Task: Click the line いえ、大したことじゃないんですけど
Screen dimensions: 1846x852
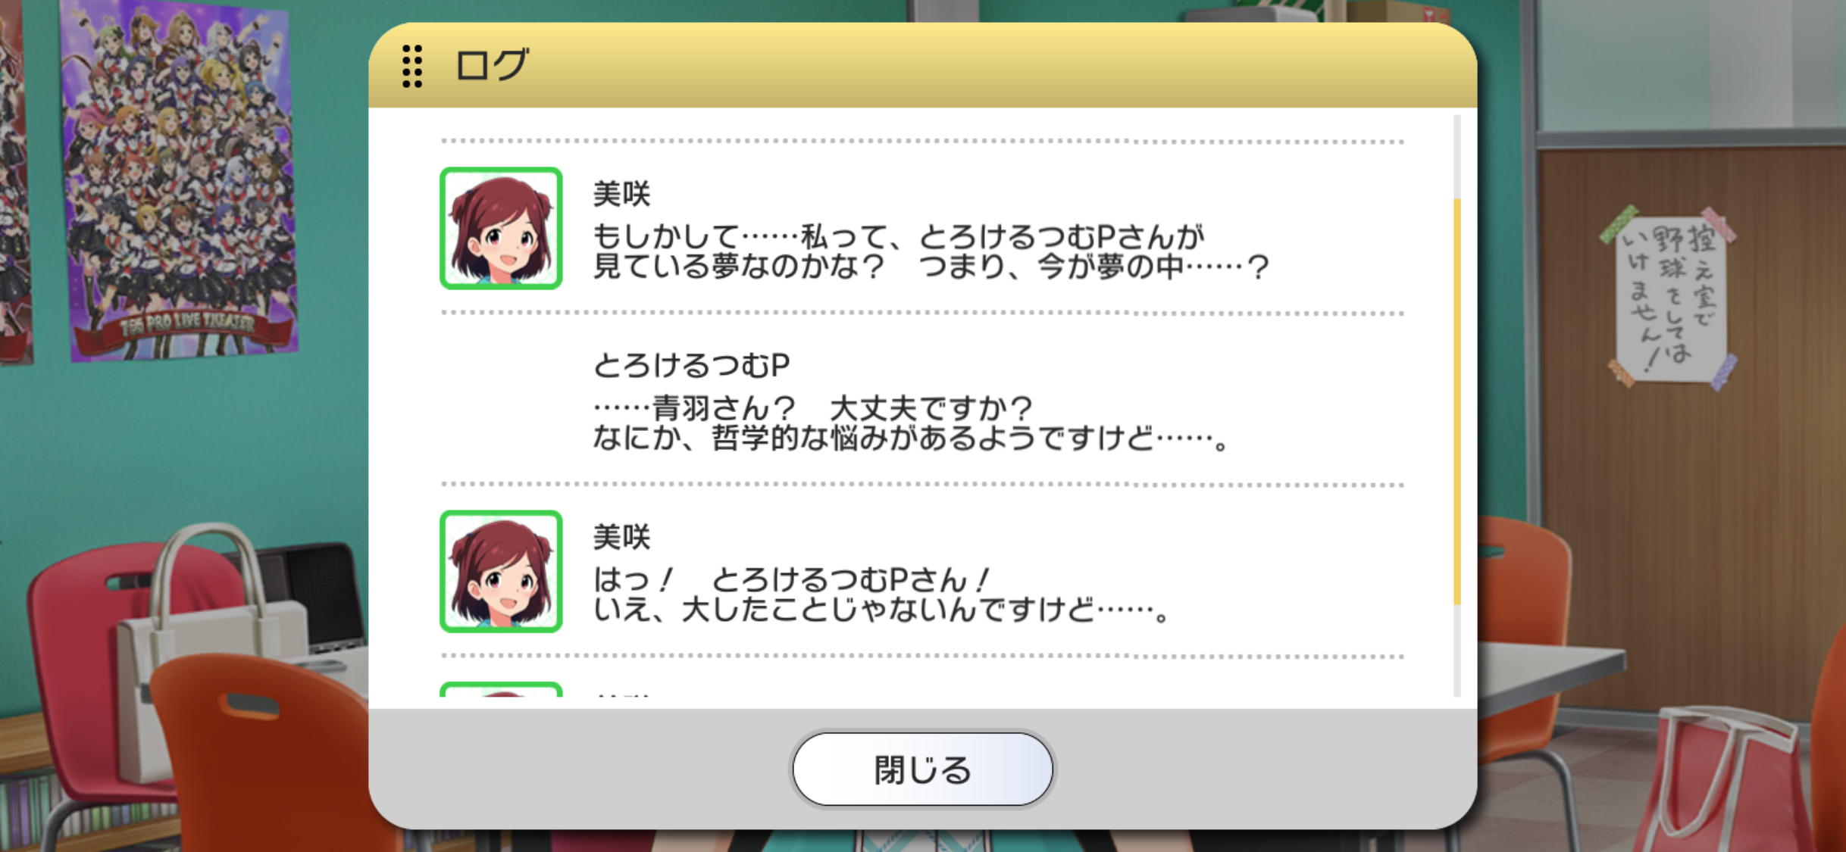Action: point(881,610)
